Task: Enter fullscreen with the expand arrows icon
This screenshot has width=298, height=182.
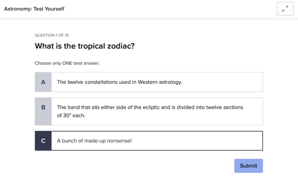Action: tap(285, 9)
